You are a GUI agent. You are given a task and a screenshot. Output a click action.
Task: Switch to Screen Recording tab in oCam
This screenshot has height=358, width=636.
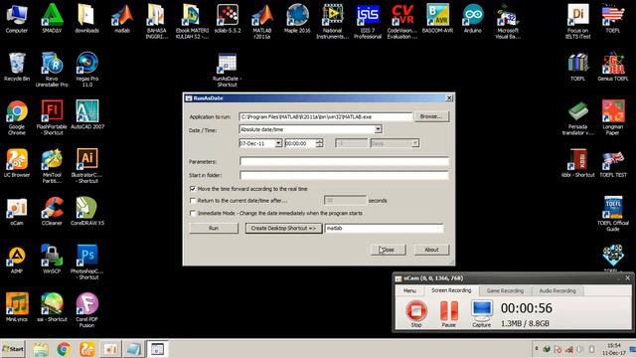451,290
